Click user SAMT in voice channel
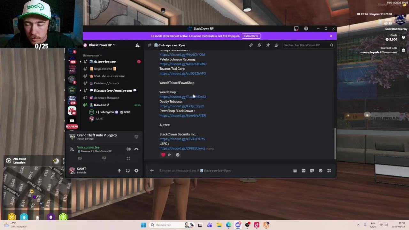 tap(96, 119)
